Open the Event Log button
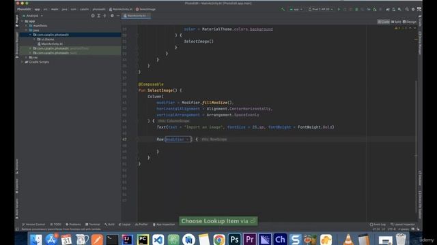Viewport: 437px width, 245px height. coord(378,225)
